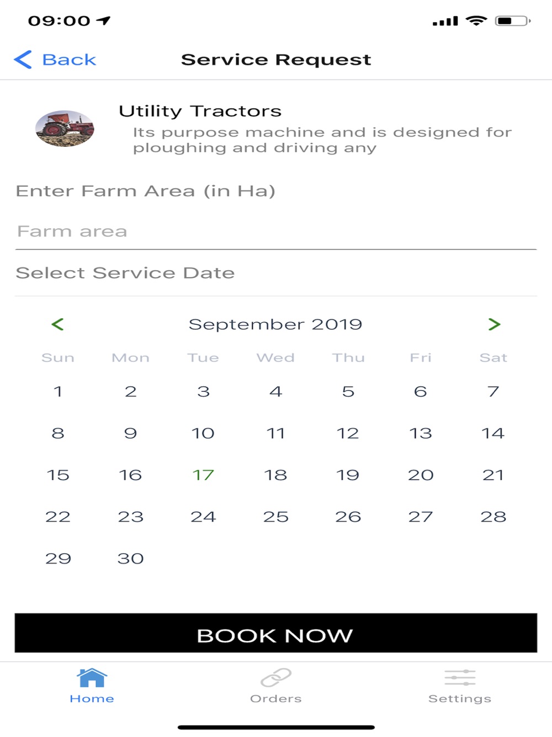Image resolution: width=552 pixels, height=737 pixels.
Task: Click the Farm area input field
Action: click(x=276, y=231)
